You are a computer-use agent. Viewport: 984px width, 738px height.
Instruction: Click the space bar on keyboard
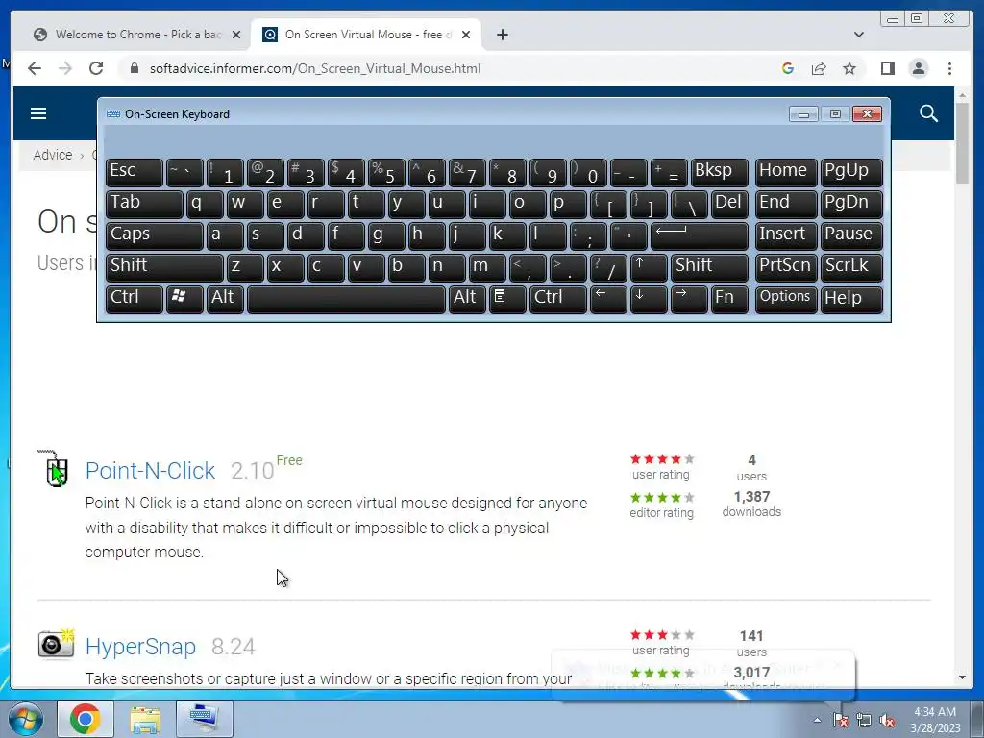click(346, 298)
